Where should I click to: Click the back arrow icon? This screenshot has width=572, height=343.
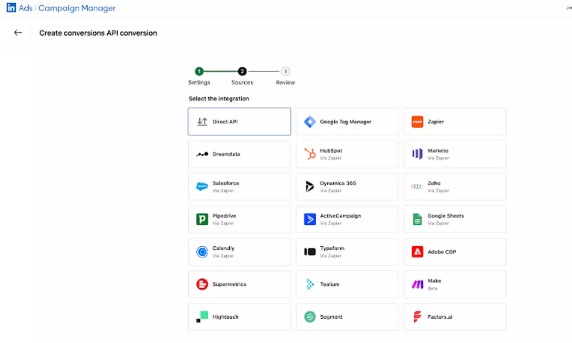point(18,33)
